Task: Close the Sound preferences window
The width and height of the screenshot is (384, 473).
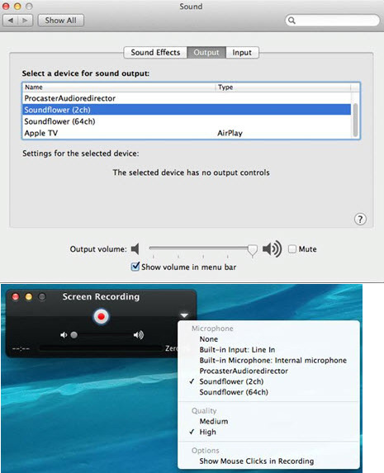Action: tap(6, 6)
